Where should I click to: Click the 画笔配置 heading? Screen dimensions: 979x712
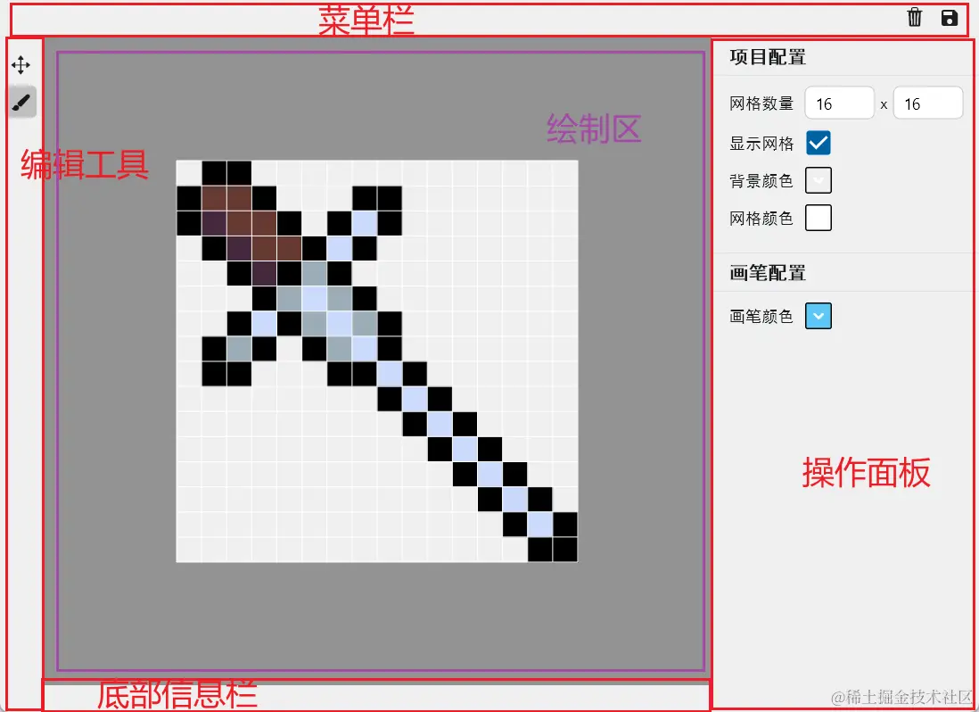pyautogui.click(x=768, y=273)
